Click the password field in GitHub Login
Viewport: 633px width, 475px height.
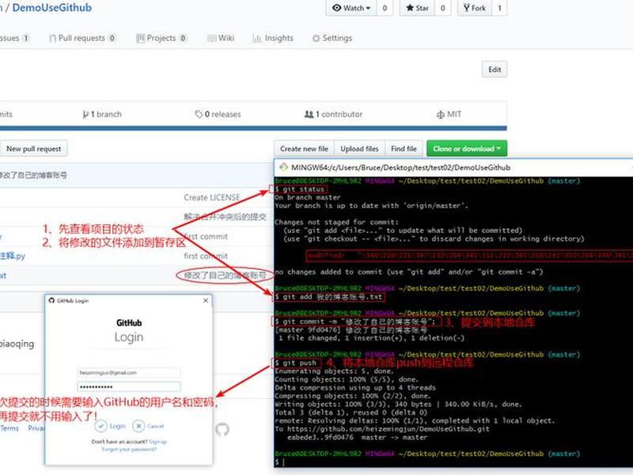[129, 386]
